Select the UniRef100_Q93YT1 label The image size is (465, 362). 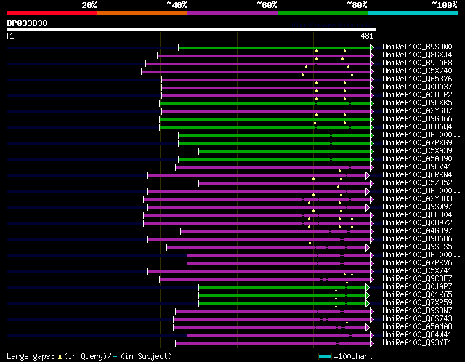click(x=417, y=343)
